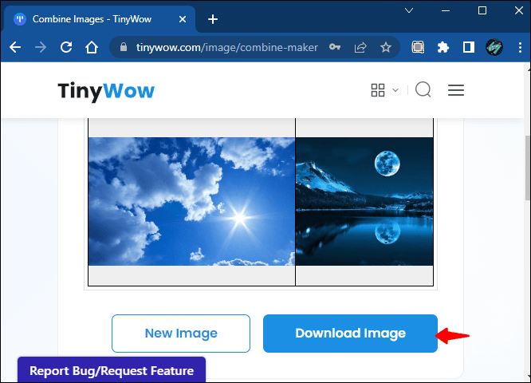Click the New Image button
531x383 pixels.
181,334
